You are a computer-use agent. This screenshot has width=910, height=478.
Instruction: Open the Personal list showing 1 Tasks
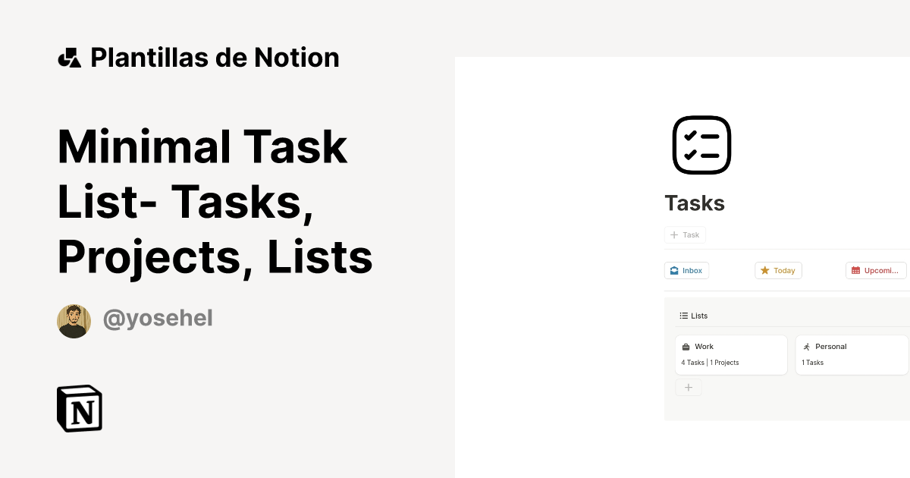click(851, 354)
